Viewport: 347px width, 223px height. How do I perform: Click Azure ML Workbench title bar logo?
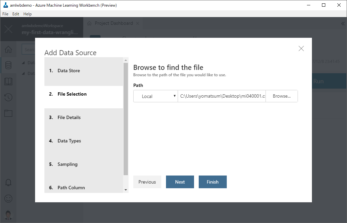pyautogui.click(x=6, y=5)
